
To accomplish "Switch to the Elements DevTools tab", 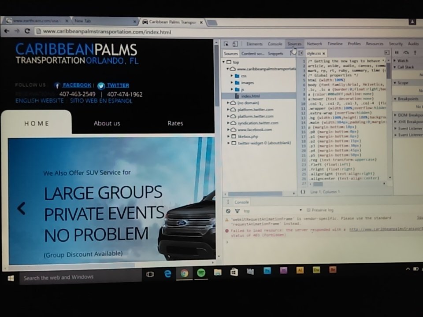I will coord(254,44).
